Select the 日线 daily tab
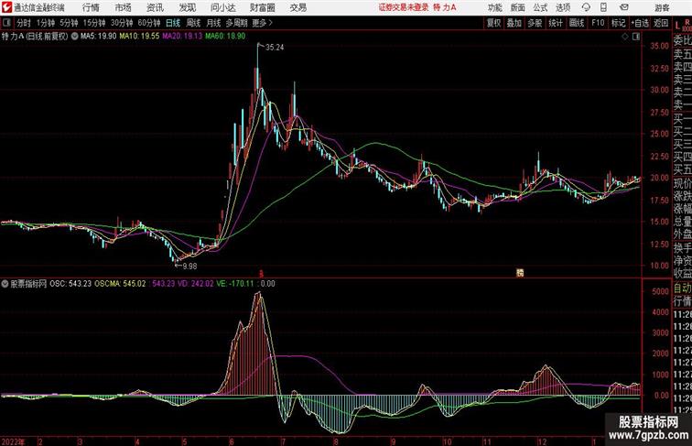 click(x=173, y=23)
